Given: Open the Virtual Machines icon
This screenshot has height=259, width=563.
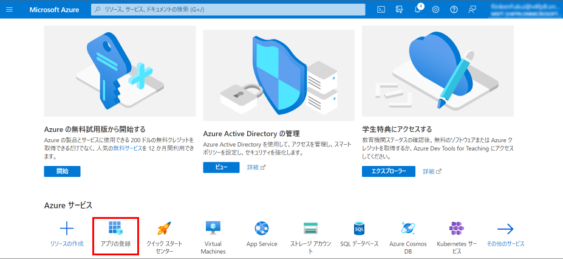Looking at the screenshot, I should coord(213,228).
